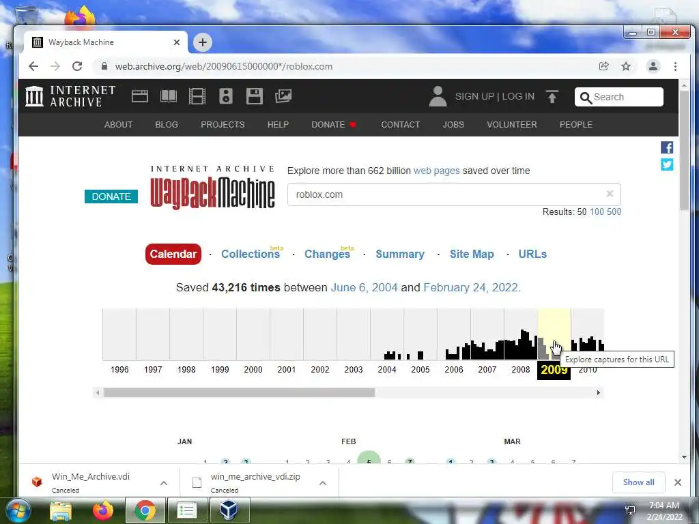The width and height of the screenshot is (699, 524).
Task: Click LOG IN link
Action: tap(518, 97)
